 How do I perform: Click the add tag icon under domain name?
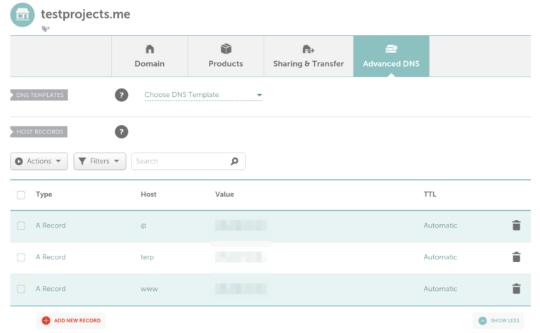pyautogui.click(x=46, y=29)
